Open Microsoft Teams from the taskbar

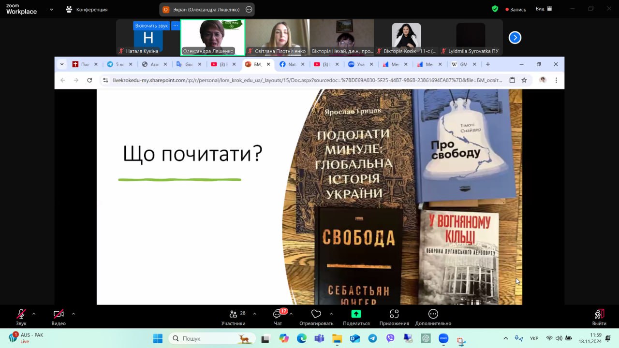pos(319,338)
